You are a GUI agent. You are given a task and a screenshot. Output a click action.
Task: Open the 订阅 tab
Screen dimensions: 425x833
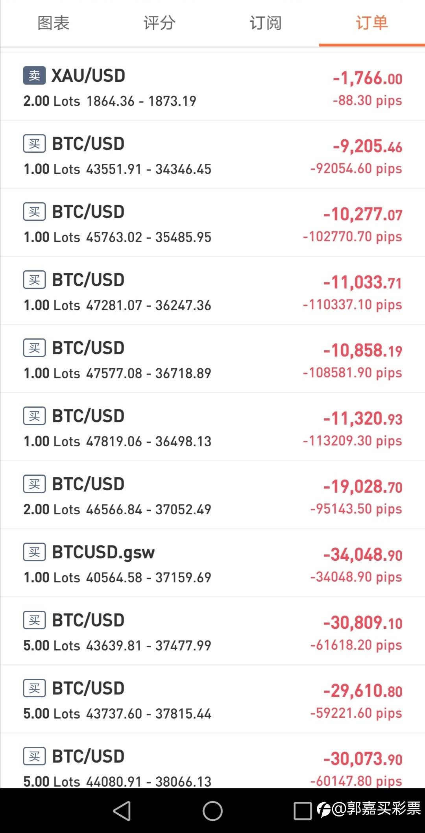266,23
